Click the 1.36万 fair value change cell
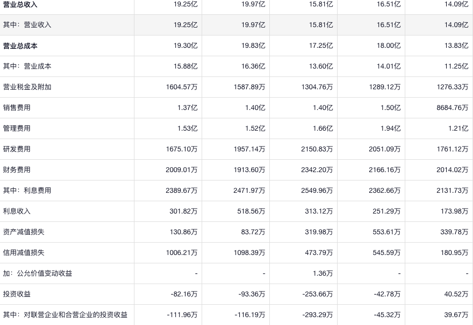Screen dimensions: 473x325 (x=323, y=273)
